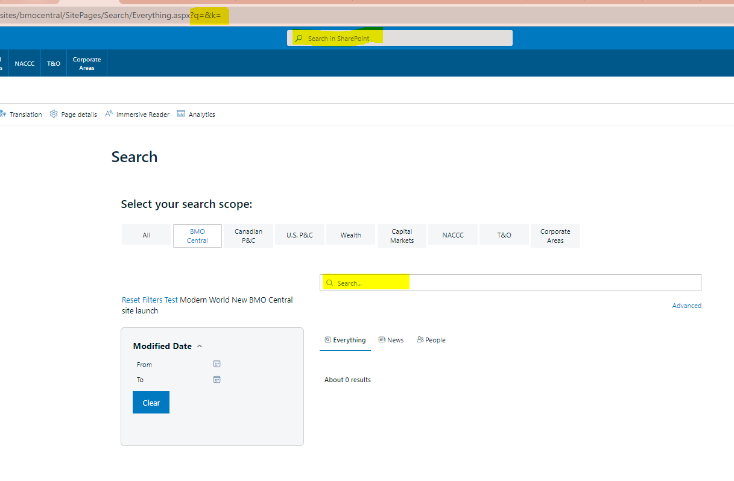734x481 pixels.
Task: Click the People icon beside its tab label
Action: click(x=419, y=339)
